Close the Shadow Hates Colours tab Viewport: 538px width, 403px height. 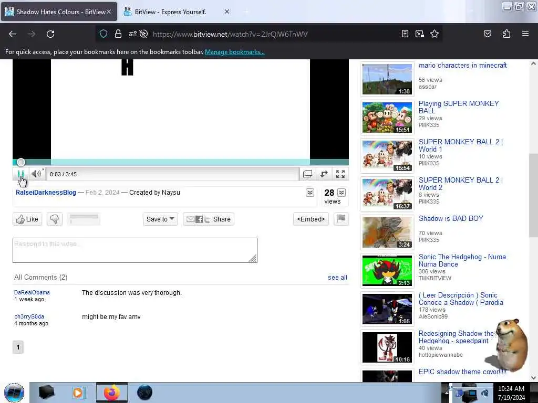pos(109,12)
